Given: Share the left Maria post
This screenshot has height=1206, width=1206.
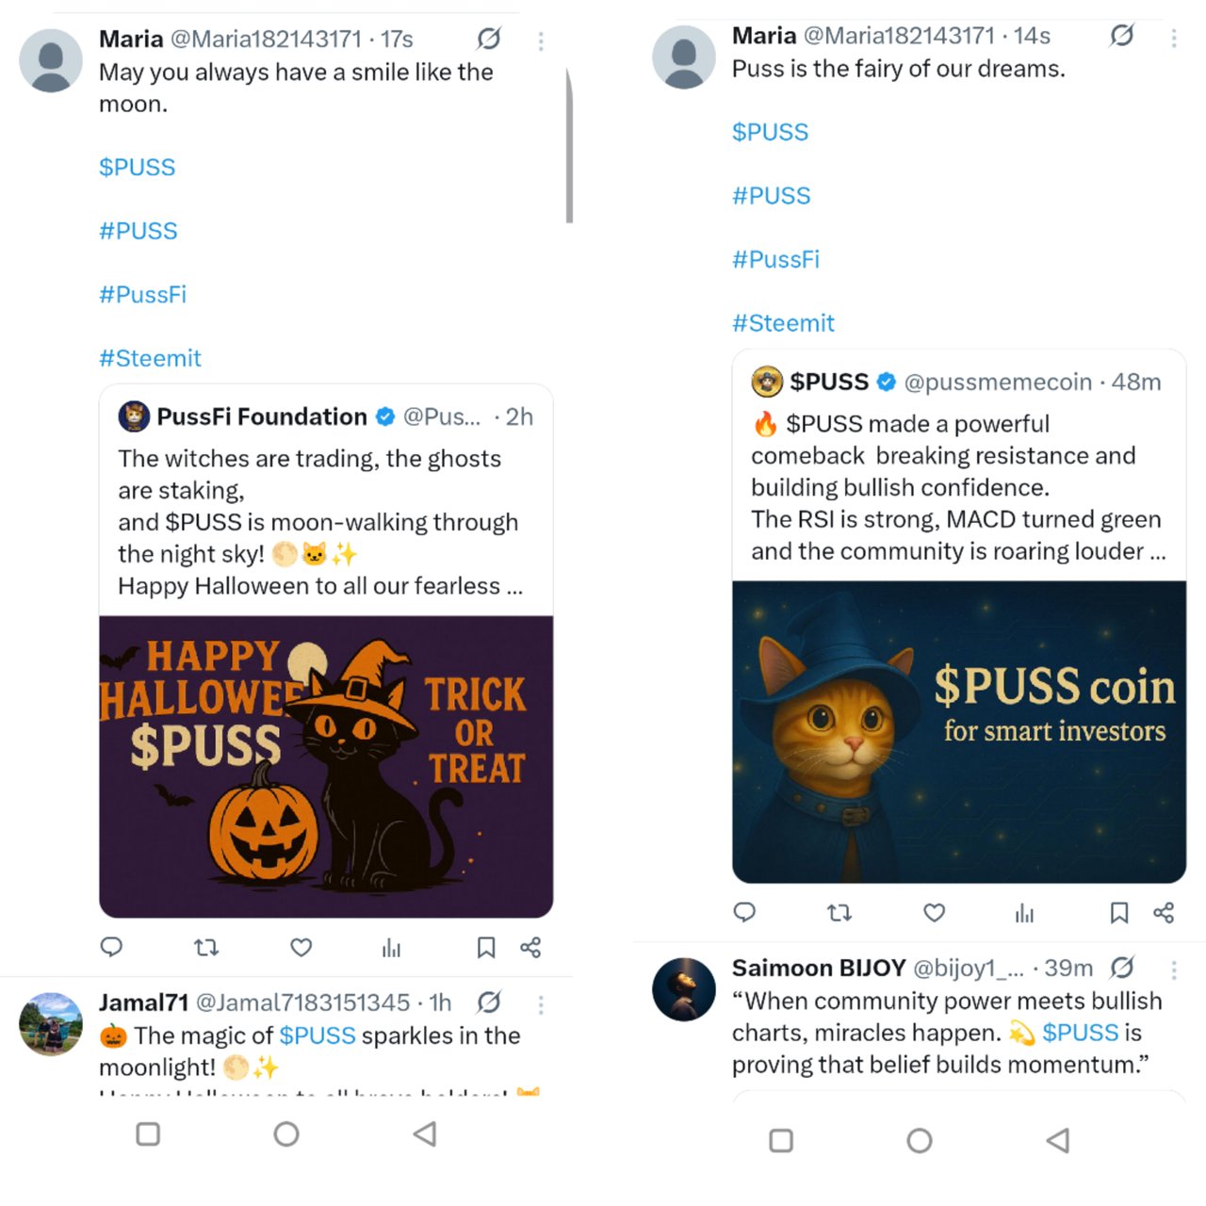Looking at the screenshot, I should pos(530,947).
